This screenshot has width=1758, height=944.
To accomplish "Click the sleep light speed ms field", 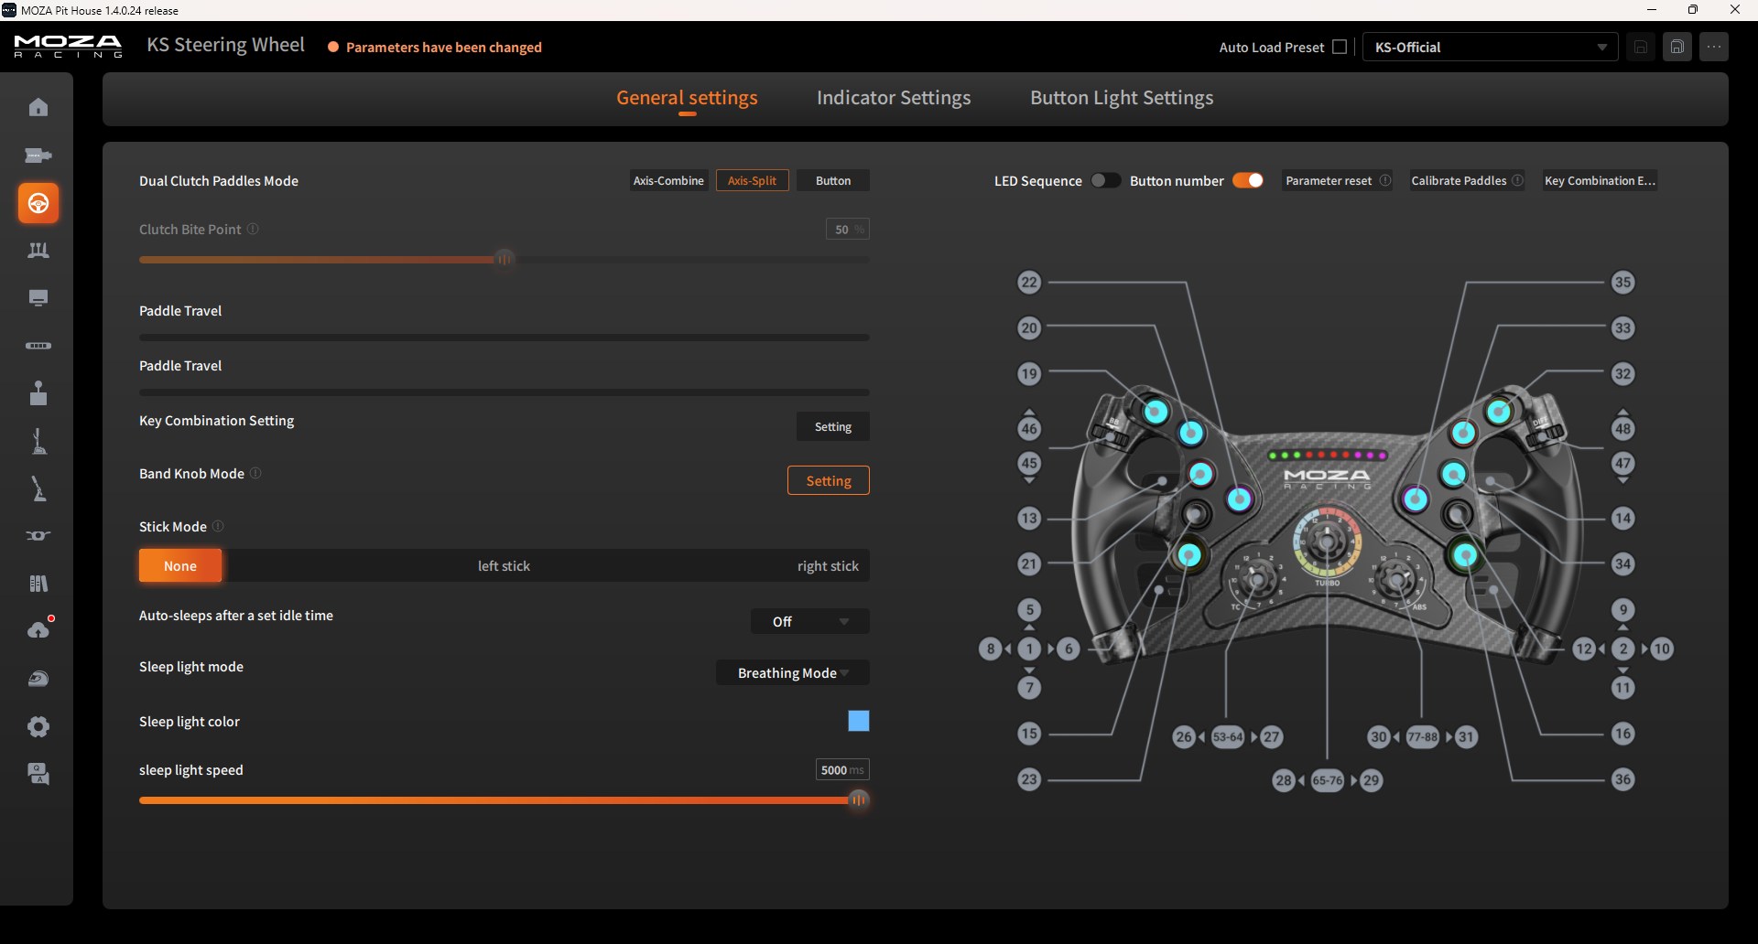I will coord(842,769).
